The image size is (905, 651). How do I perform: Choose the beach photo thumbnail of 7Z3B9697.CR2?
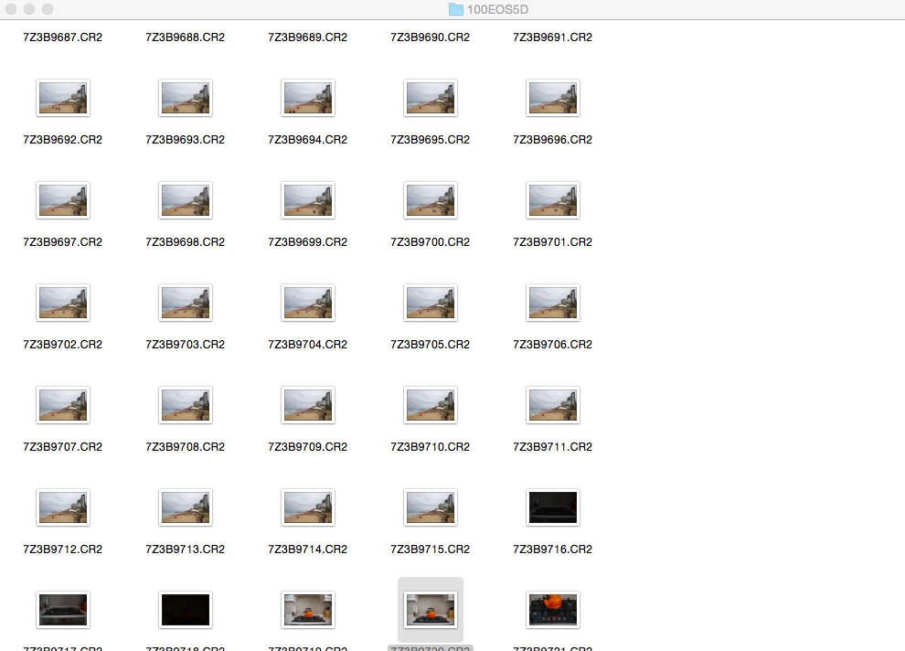(x=63, y=200)
